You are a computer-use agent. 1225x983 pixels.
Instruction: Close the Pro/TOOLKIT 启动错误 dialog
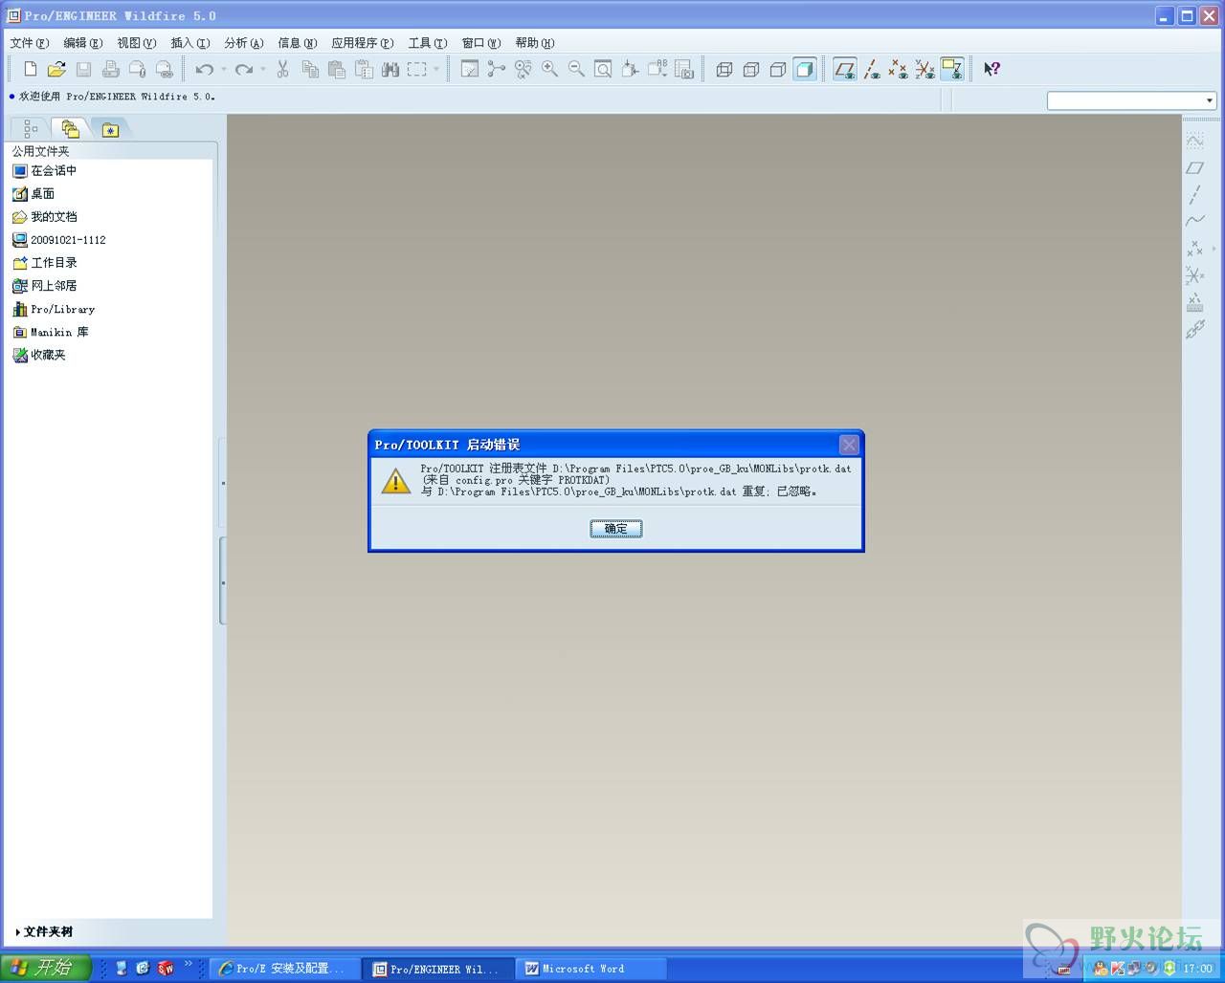849,445
